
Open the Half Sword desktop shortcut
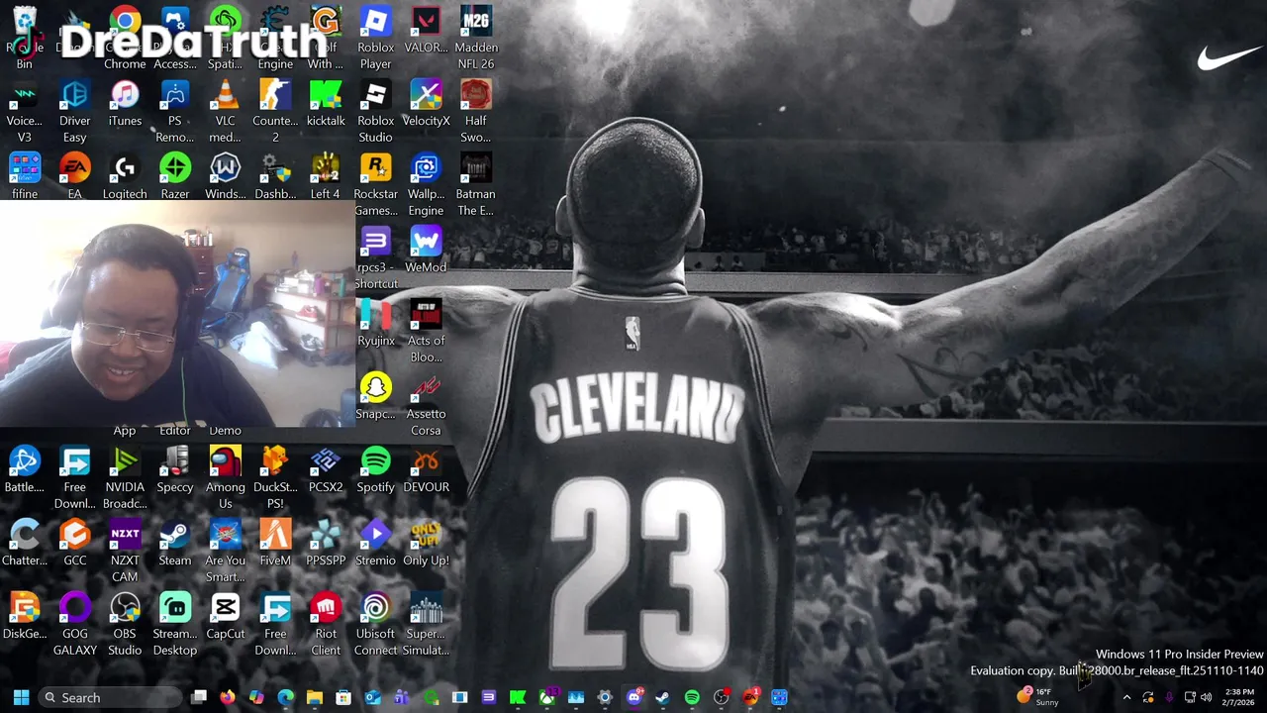coord(475,111)
